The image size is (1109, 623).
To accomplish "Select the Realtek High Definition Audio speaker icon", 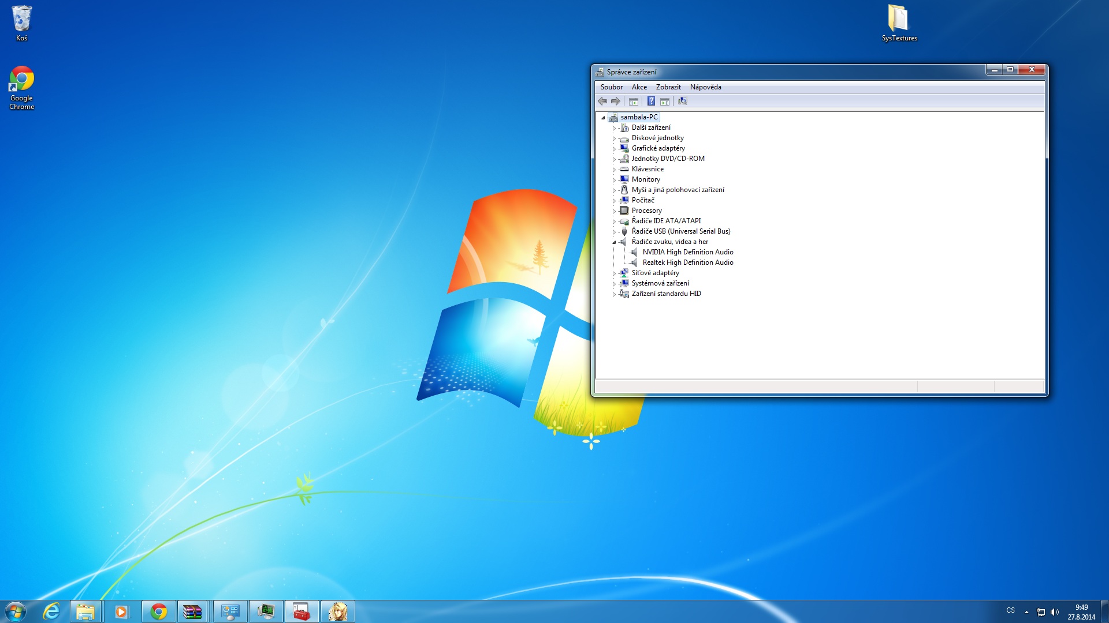I will [x=635, y=262].
